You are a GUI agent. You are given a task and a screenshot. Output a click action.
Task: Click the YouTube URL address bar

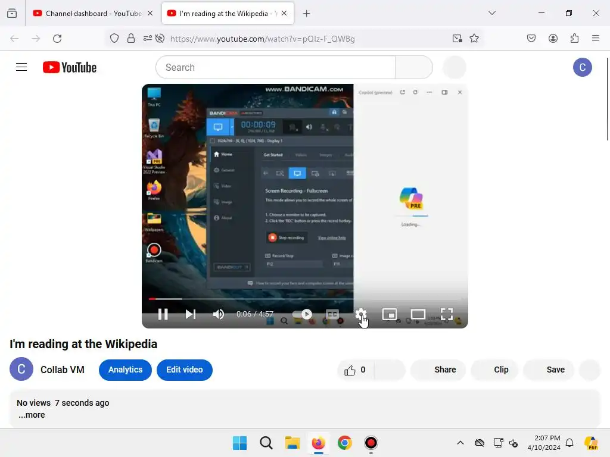[x=263, y=39]
